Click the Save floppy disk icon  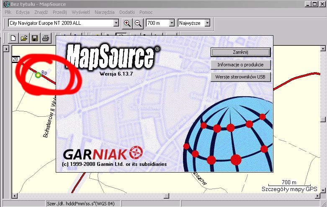35,39
